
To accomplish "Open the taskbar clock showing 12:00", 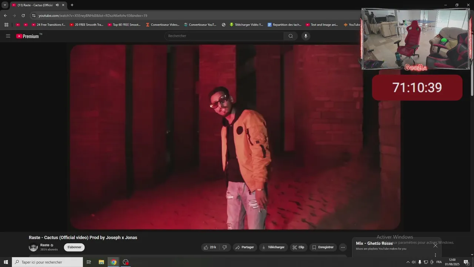I will [x=452, y=262].
